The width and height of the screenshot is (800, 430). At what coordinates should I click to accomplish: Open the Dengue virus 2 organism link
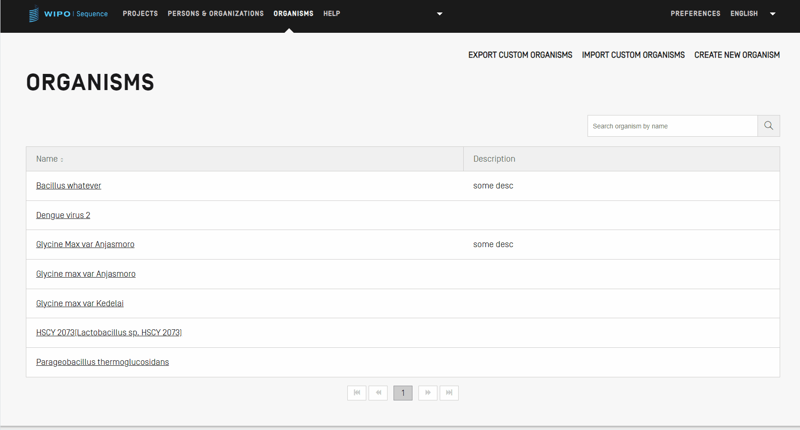tap(63, 215)
